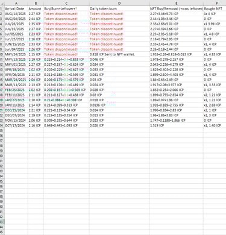The image size is (226, 235).
Task: Select the '0.026 ICP' daily burn cell
Action: 119,125
